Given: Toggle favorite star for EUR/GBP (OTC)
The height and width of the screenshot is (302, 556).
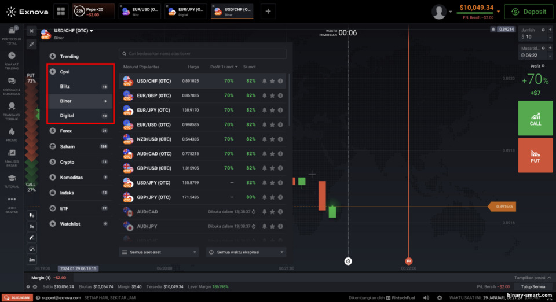Looking at the screenshot, I should point(272,95).
